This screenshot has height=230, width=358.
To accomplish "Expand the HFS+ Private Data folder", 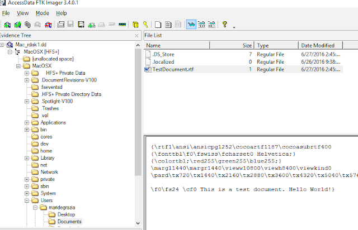I will (27, 73).
